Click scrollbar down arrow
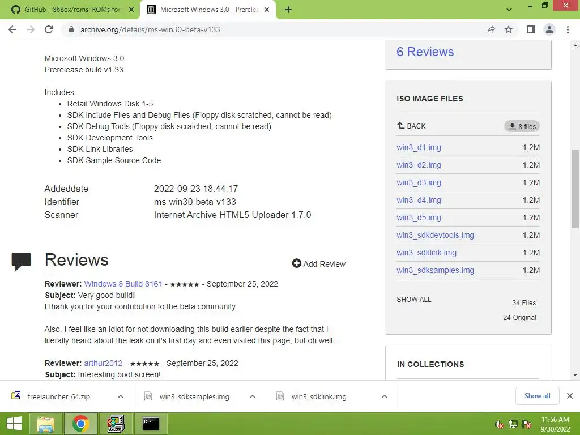 coord(575,375)
